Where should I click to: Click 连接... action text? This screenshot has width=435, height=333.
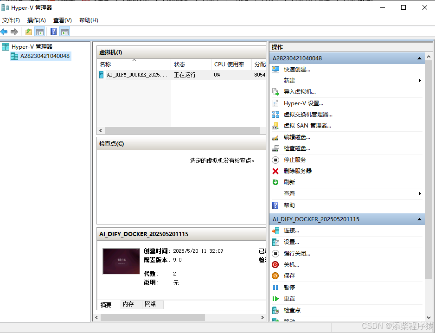click(291, 231)
